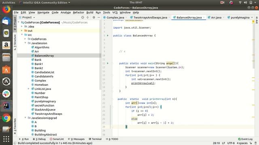This screenshot has width=259, height=145.
Task: Select the StackAndQuece class in the tree
Action: coord(45,110)
